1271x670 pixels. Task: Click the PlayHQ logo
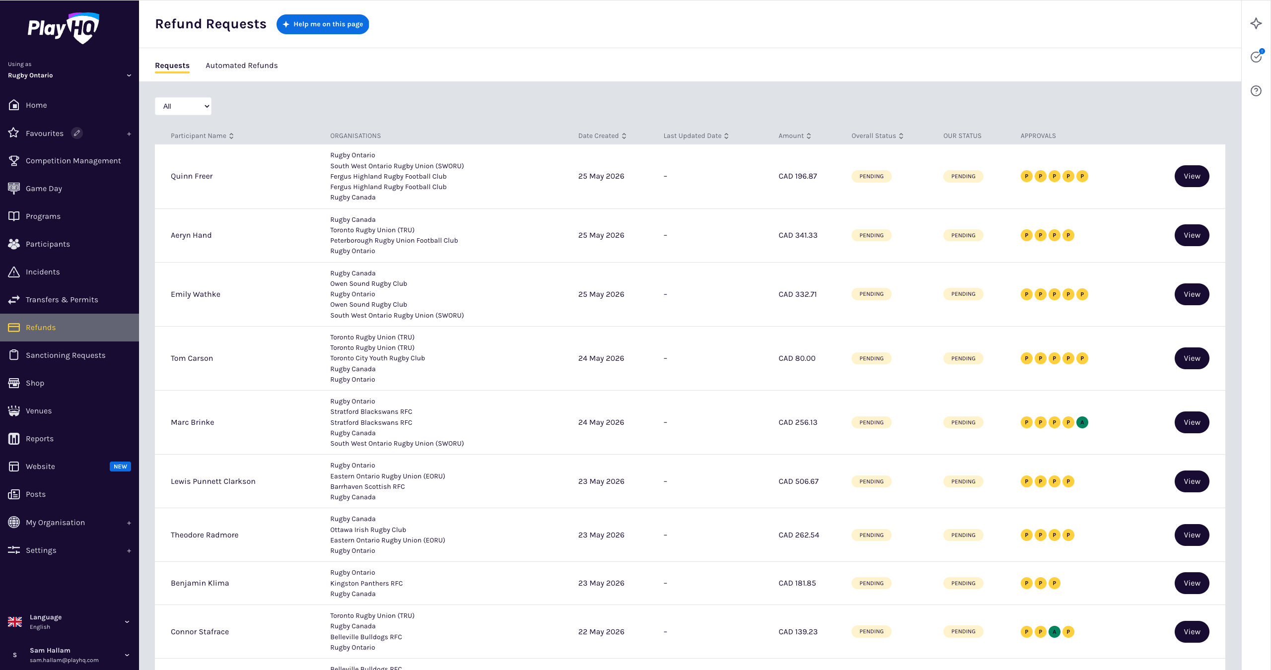point(64,28)
